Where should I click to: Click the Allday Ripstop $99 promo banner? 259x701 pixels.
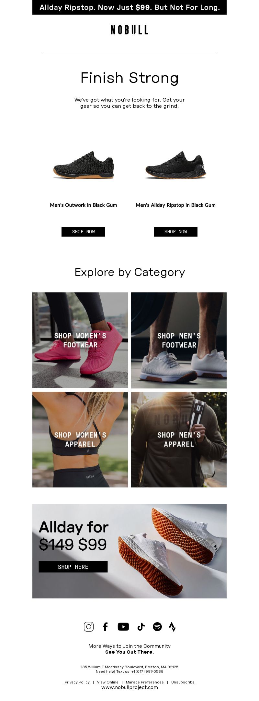(129, 7)
